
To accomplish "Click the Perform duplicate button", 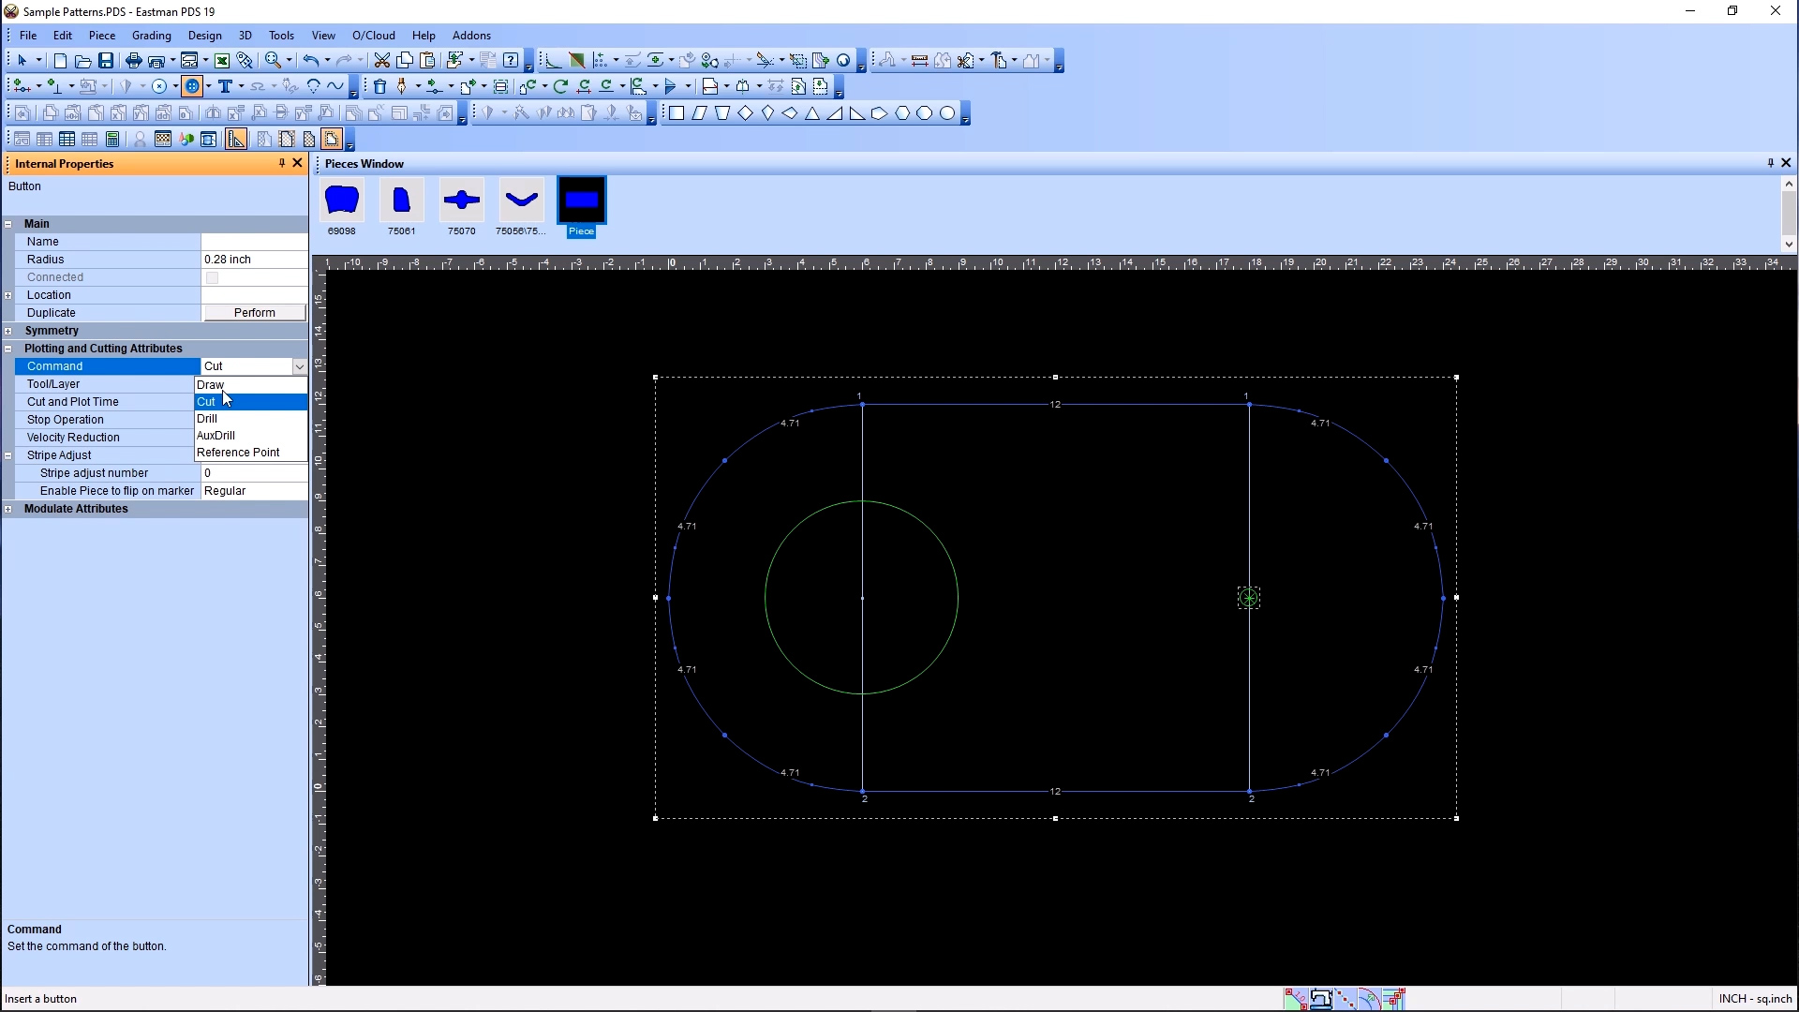I will [255, 313].
